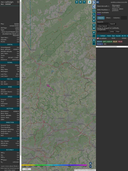Viewport: 128px width, 171px height.
Task: Click the zoom out minus button
Action: click(x=90, y=167)
